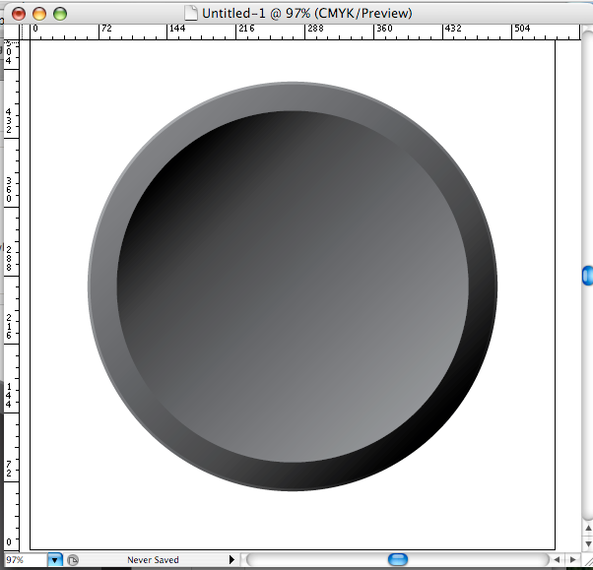
Task: Select the outer gray ring shape
Action: click(102, 286)
